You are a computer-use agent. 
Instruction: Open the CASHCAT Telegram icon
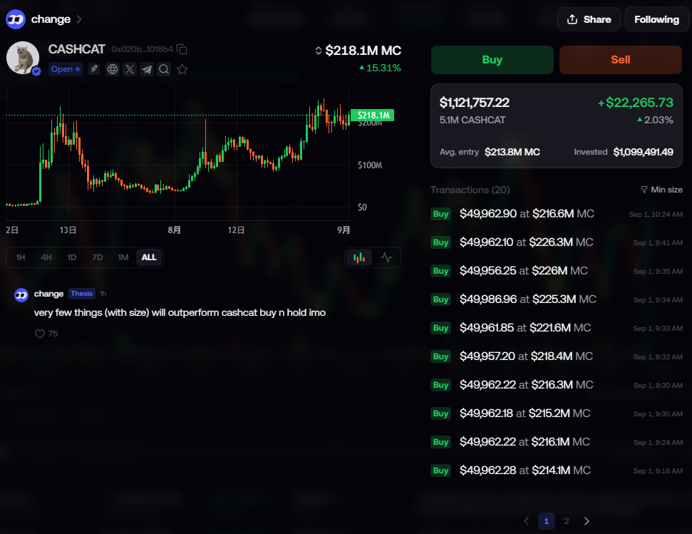147,69
